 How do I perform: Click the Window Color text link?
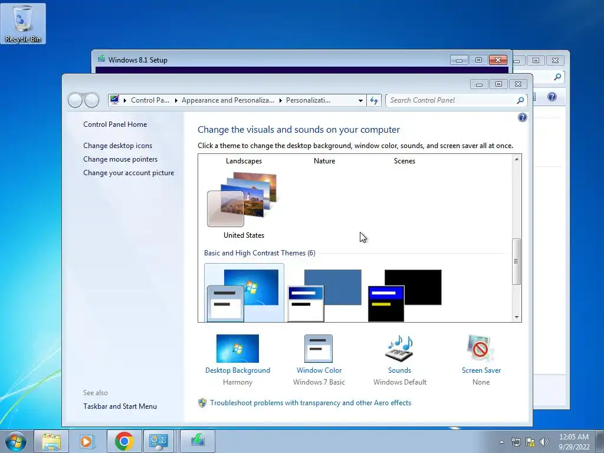coord(319,370)
